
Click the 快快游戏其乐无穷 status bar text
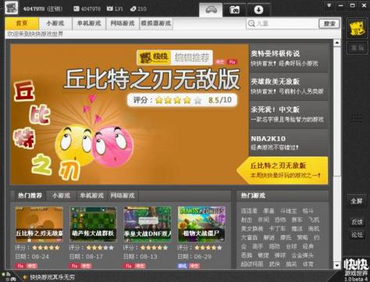52,277
